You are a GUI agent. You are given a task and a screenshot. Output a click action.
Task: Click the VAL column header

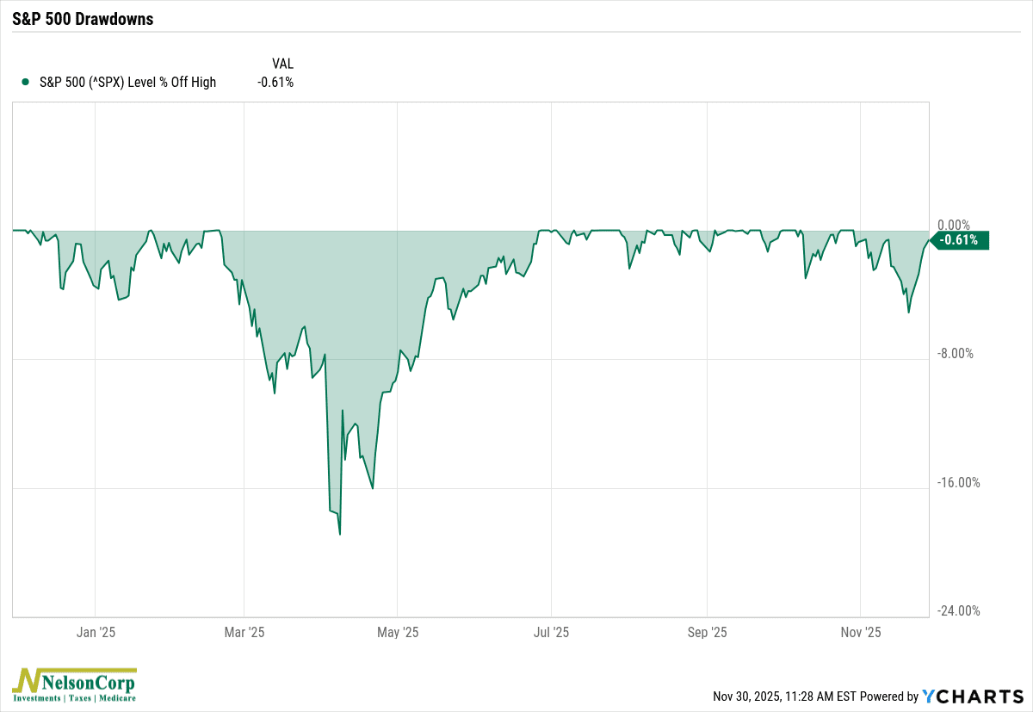point(282,63)
